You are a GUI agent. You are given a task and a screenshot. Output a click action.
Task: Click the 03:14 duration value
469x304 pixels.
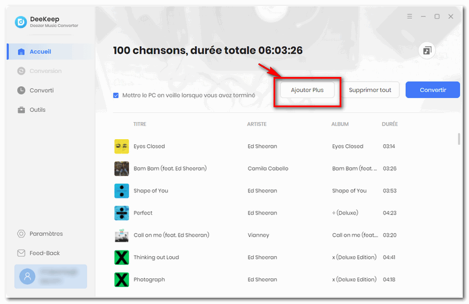389,146
